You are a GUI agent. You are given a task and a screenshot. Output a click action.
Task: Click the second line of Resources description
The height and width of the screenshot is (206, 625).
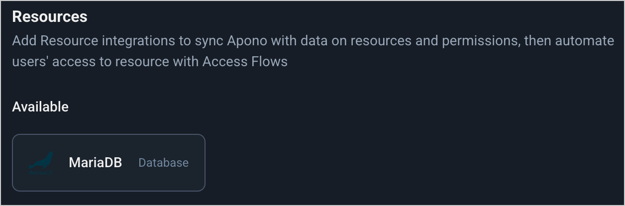click(150, 62)
